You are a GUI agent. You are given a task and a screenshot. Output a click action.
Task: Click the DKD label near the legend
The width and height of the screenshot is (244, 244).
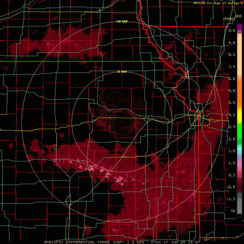(x=238, y=16)
